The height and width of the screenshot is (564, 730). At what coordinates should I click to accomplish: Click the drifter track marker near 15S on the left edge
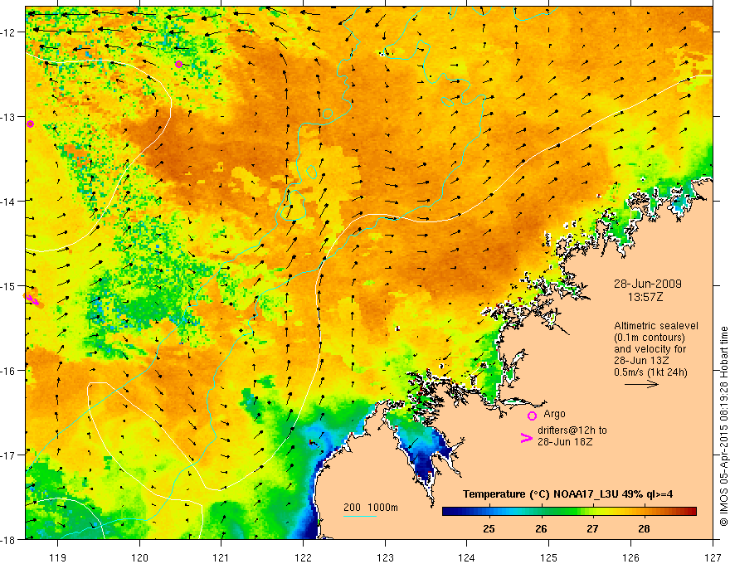(32, 299)
